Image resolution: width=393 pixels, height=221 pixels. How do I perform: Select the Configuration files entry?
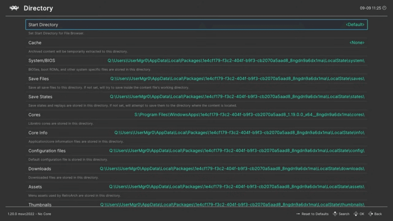(47, 151)
